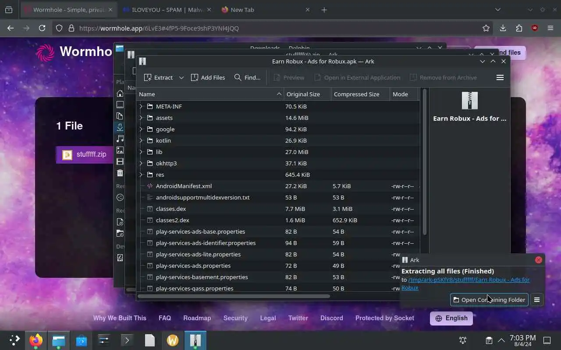Click the uBlock Origin extension icon

535,28
